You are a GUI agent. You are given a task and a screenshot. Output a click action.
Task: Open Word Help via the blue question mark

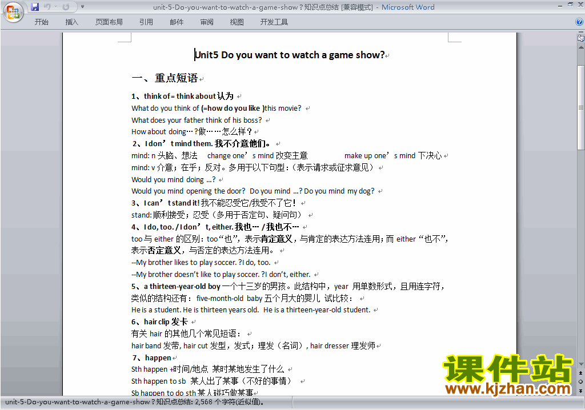pyautogui.click(x=579, y=22)
